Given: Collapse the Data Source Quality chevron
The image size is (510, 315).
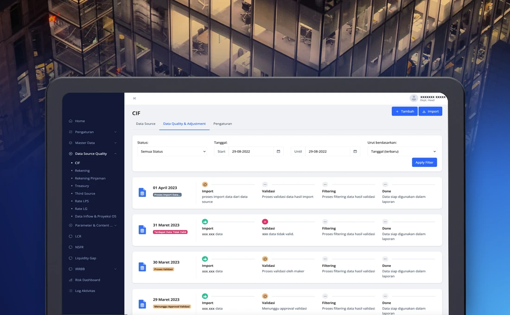Looking at the screenshot, I should 115,154.
